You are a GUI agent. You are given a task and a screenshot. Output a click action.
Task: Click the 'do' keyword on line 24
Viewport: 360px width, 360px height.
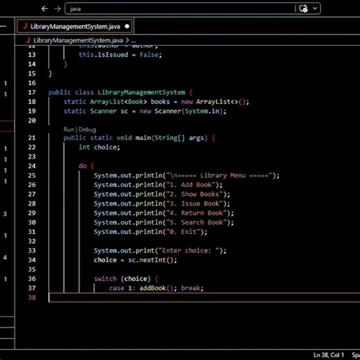82,166
